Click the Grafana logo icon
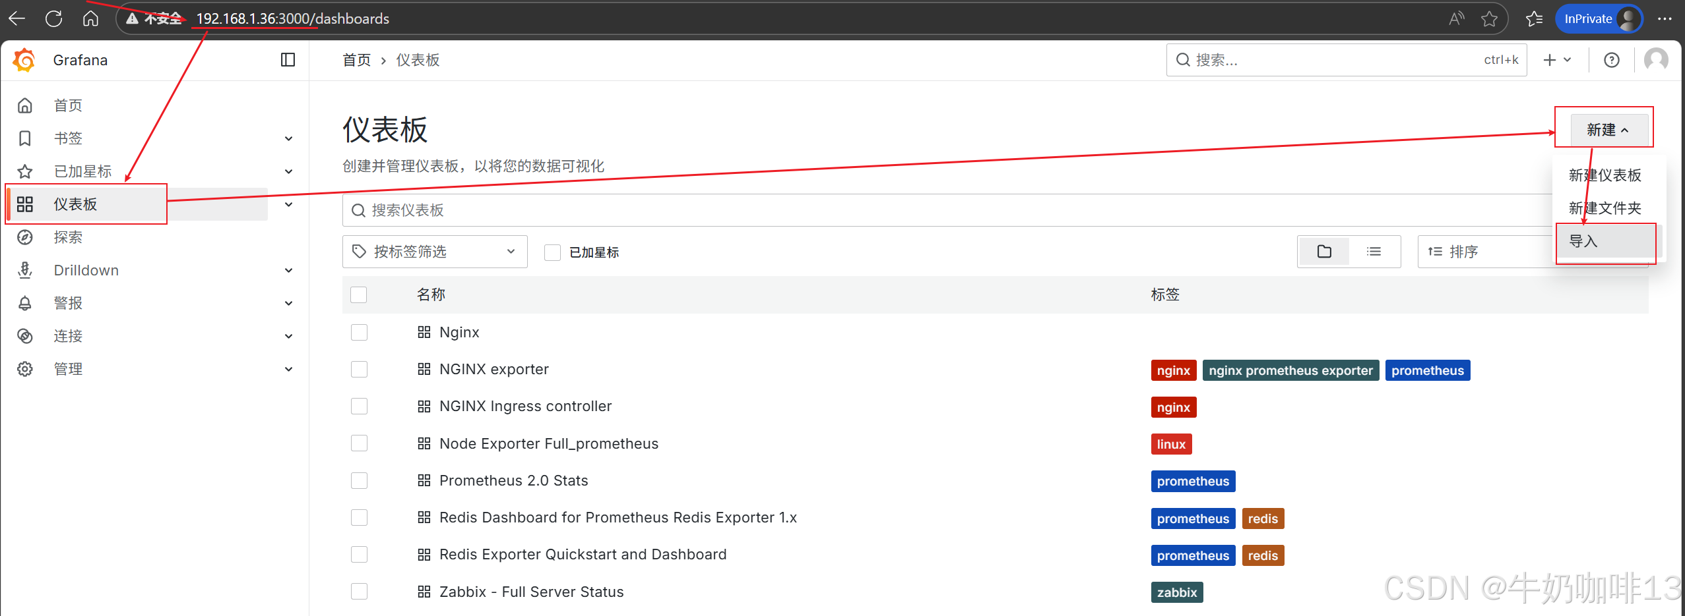Image resolution: width=1685 pixels, height=616 pixels. coord(24,60)
